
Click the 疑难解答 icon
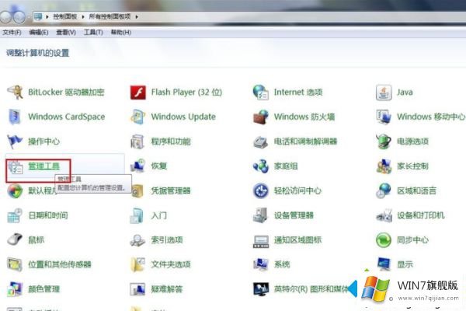[x=138, y=289]
